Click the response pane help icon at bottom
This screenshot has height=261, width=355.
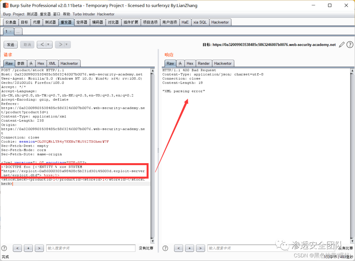(165, 248)
